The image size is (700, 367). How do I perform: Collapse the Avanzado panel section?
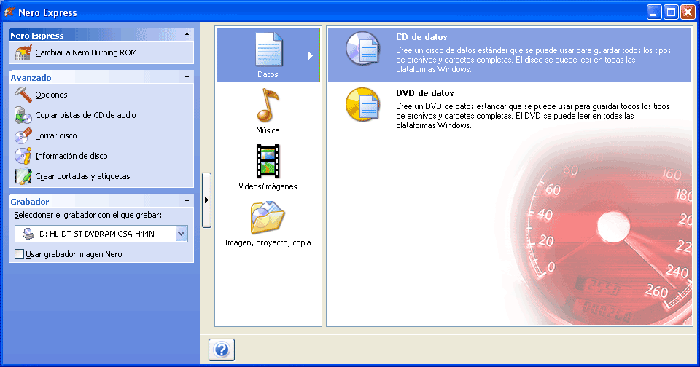click(x=187, y=76)
